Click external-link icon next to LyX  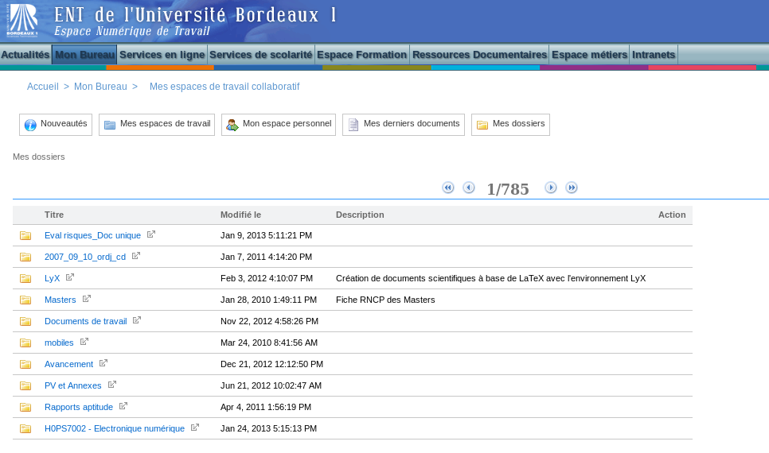point(70,277)
